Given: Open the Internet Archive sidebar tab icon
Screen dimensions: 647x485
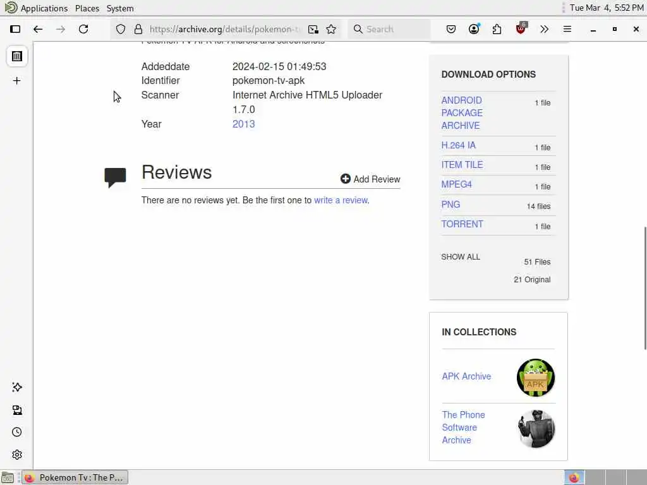Looking at the screenshot, I should coord(17,56).
